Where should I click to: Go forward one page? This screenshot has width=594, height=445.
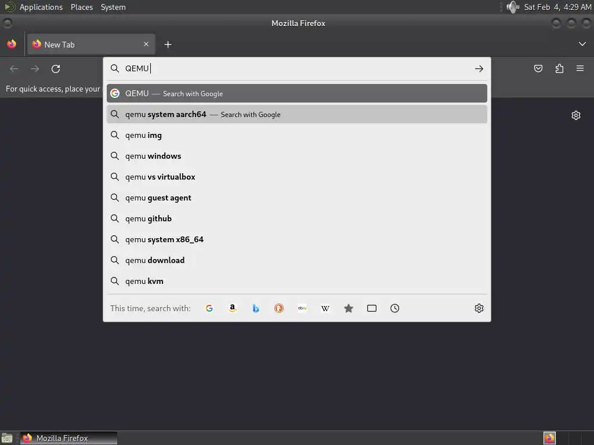pyautogui.click(x=35, y=69)
